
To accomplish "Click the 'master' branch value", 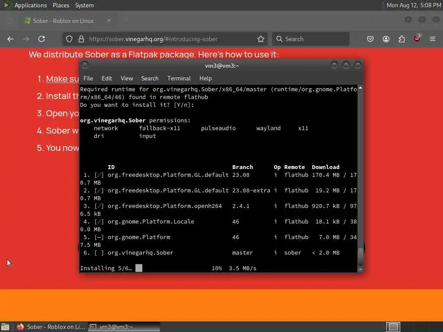I will [x=242, y=252].
